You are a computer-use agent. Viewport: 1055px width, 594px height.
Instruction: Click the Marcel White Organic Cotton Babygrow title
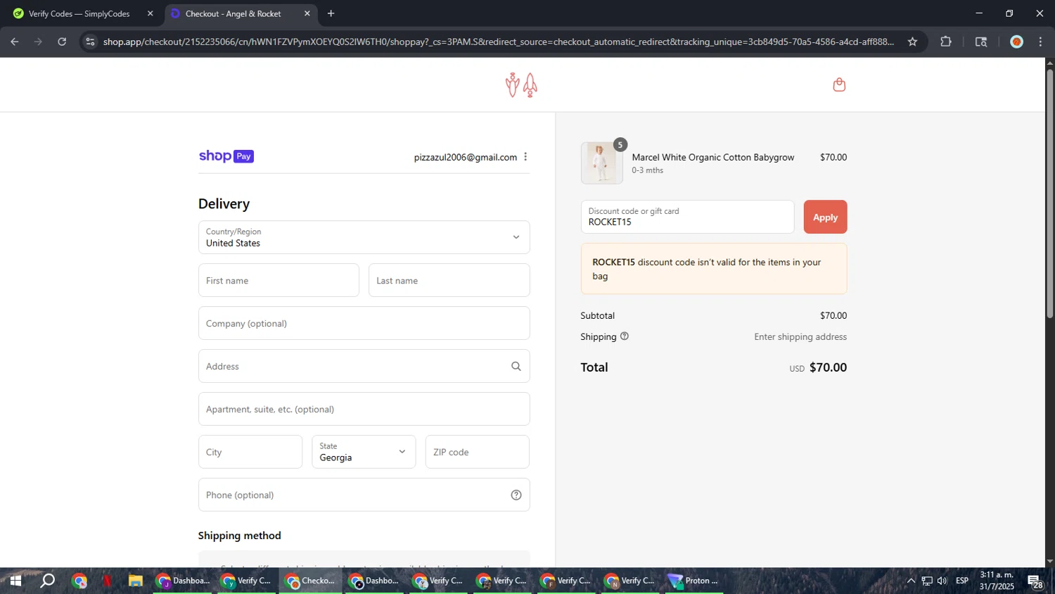click(x=712, y=157)
